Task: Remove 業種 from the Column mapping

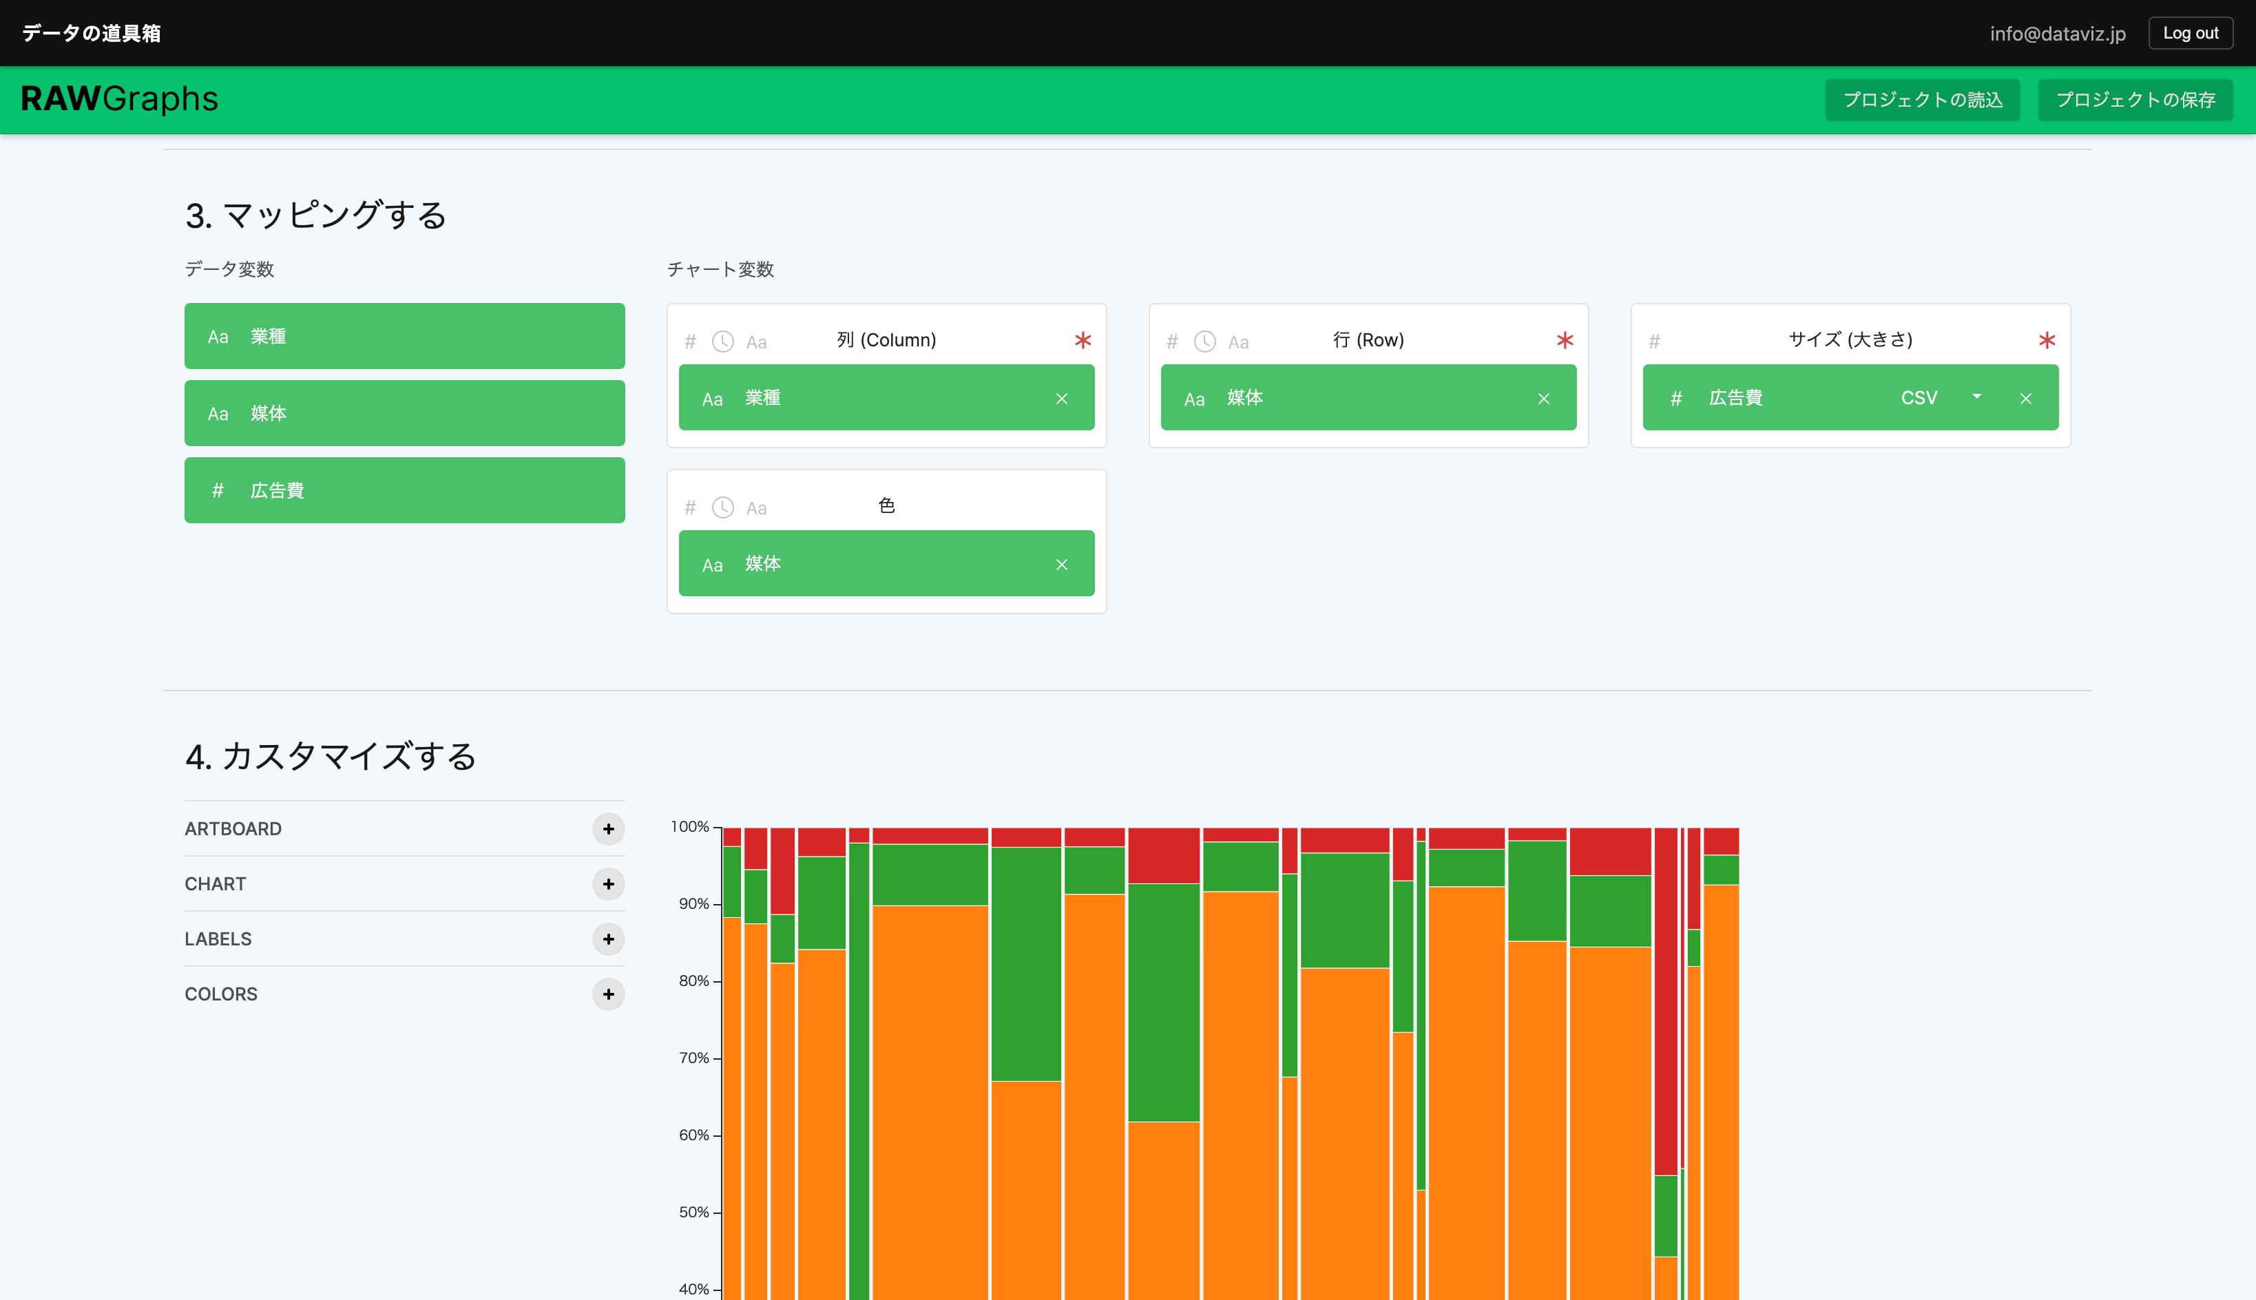Action: tap(1061, 398)
